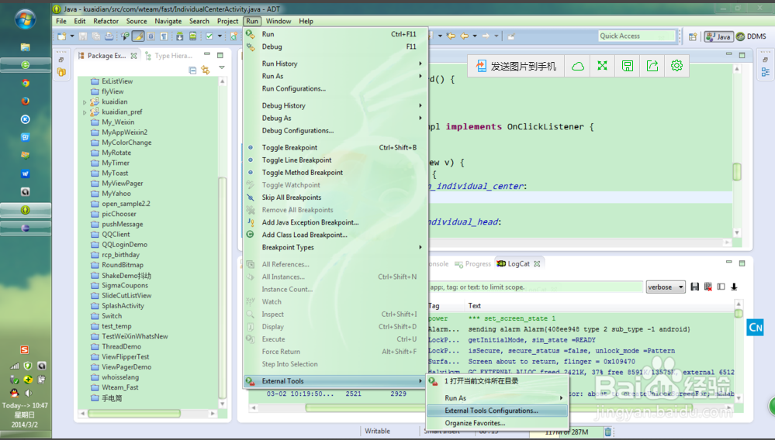Open the Run menu item with Ctrl+F11
This screenshot has height=440, width=775.
point(336,34)
